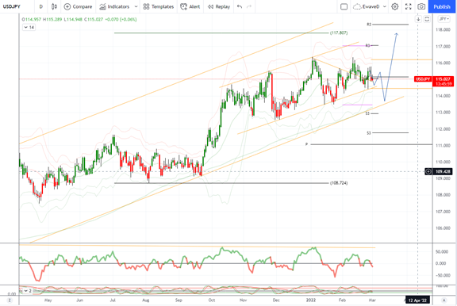Click the (117.807) level label

tap(339, 33)
